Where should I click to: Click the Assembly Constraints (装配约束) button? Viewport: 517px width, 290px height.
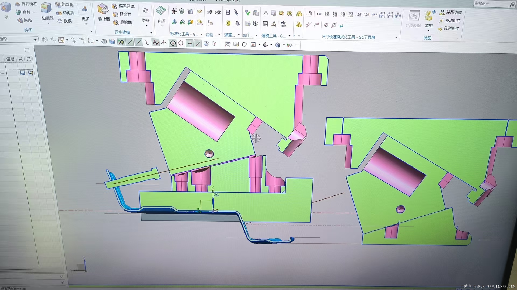coord(451,12)
